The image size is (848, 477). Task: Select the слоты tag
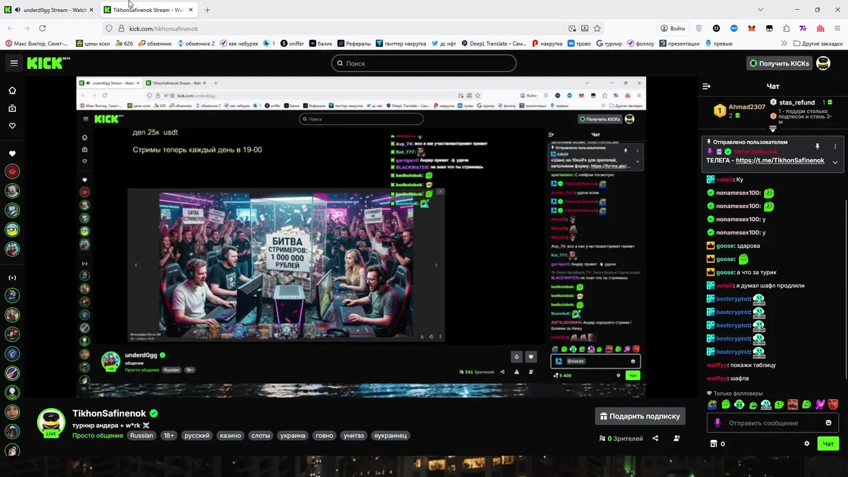pyautogui.click(x=260, y=435)
